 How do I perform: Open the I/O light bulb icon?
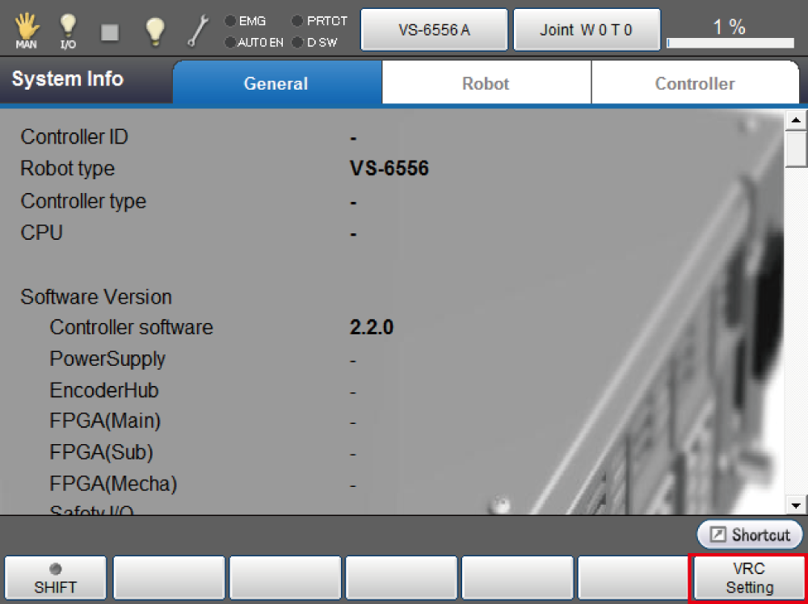tap(69, 30)
